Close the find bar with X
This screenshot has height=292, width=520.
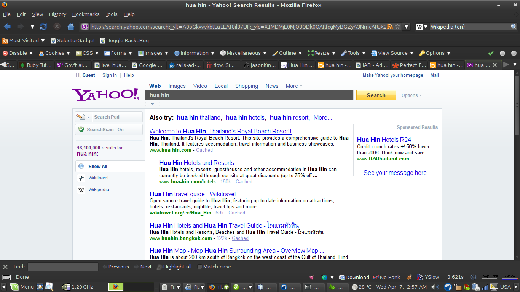point(5,267)
